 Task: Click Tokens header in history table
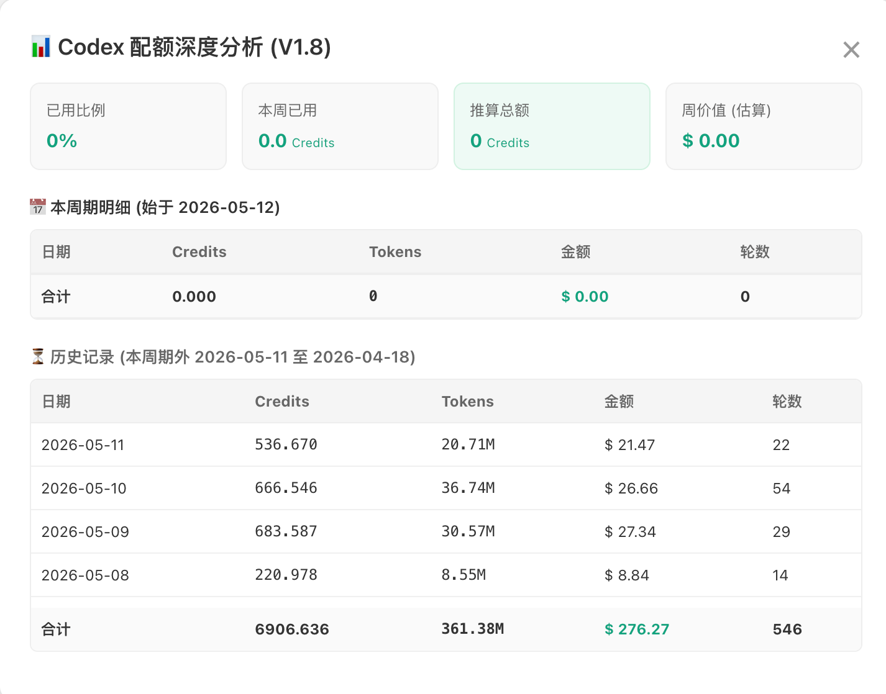point(468,402)
